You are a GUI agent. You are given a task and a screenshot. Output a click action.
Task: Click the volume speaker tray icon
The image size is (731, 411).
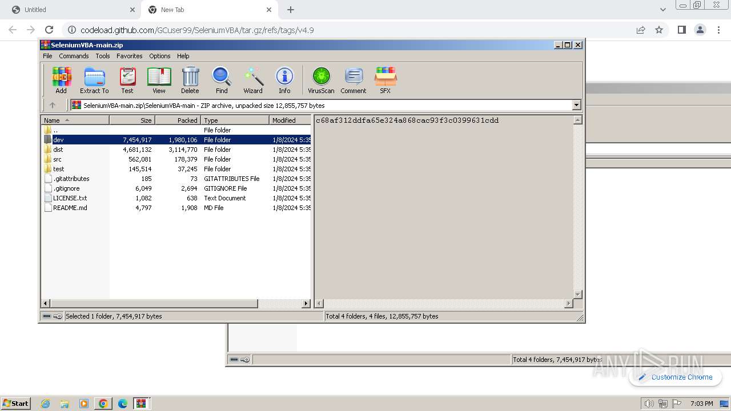649,404
